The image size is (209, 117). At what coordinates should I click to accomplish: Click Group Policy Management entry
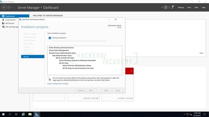[59, 50]
